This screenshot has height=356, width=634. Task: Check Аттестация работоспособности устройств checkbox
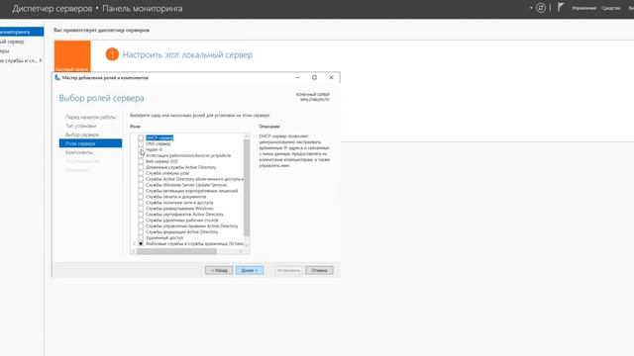point(141,155)
